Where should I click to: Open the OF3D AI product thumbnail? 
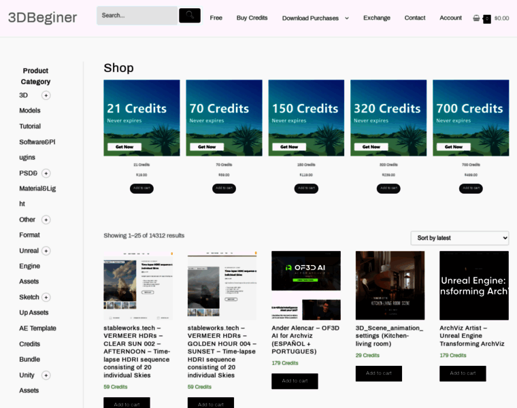[306, 286]
